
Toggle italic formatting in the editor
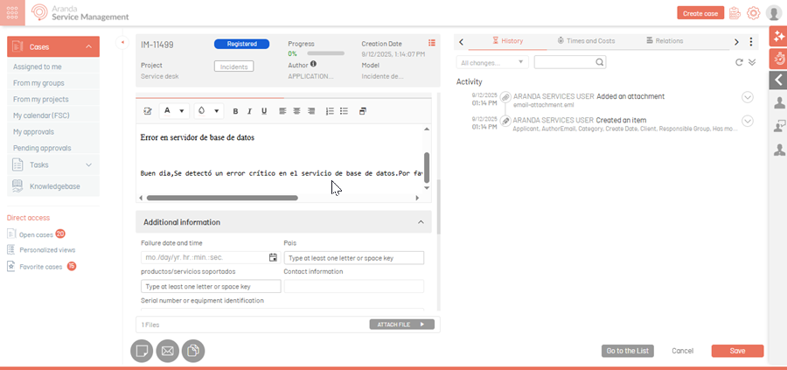pos(249,111)
